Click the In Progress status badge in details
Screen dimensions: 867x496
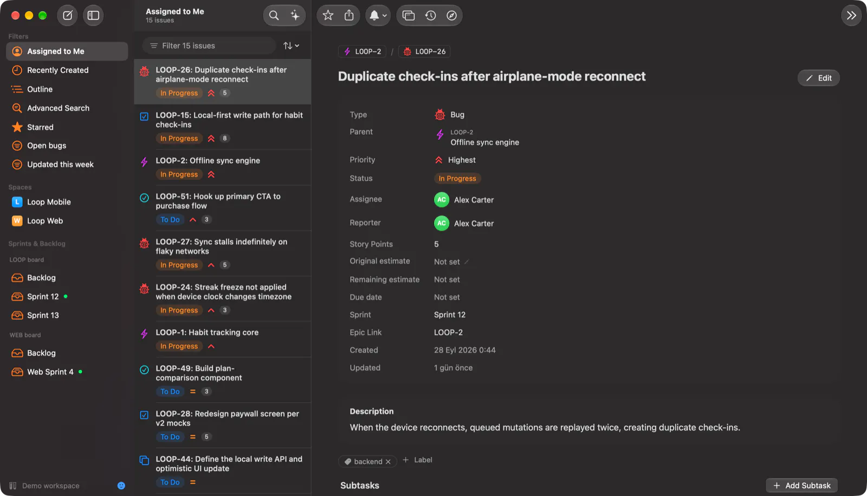click(x=457, y=179)
